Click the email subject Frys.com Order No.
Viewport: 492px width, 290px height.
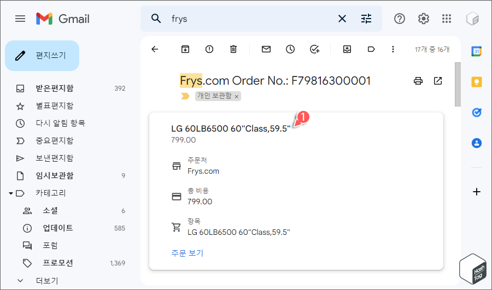[x=275, y=81]
